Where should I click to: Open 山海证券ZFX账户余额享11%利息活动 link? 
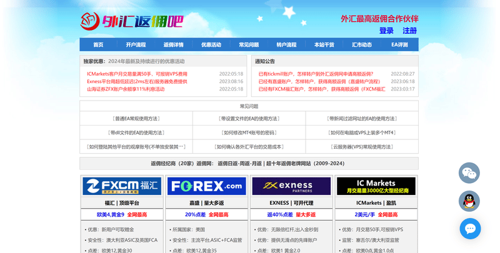coord(126,89)
